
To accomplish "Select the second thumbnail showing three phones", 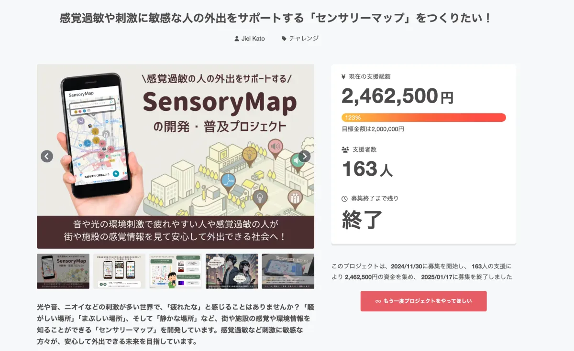I will 119,271.
